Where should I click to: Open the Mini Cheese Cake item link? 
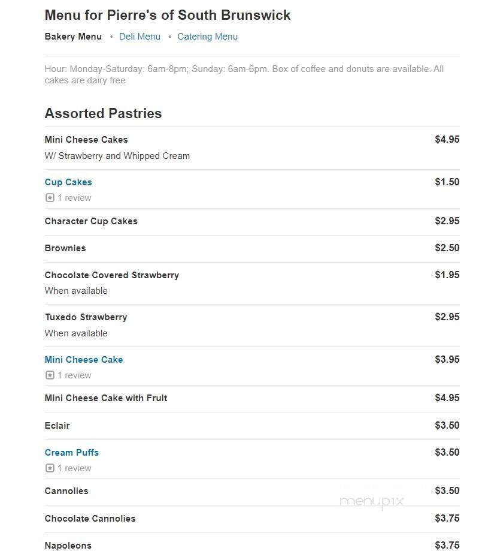[x=83, y=359]
